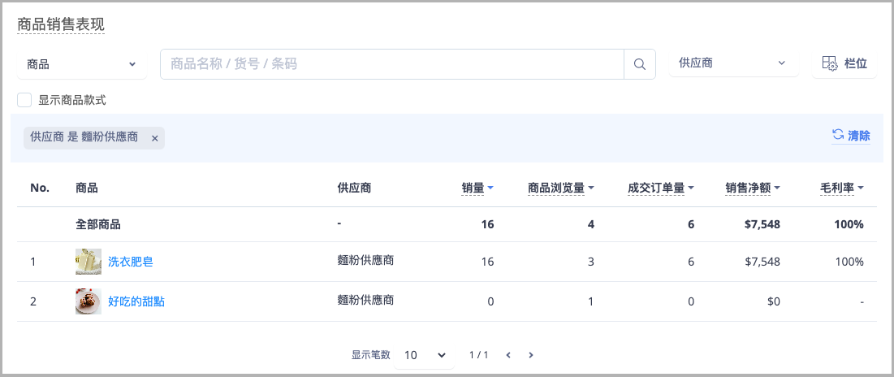Click the 栏位 button
894x377 pixels.
click(x=844, y=63)
